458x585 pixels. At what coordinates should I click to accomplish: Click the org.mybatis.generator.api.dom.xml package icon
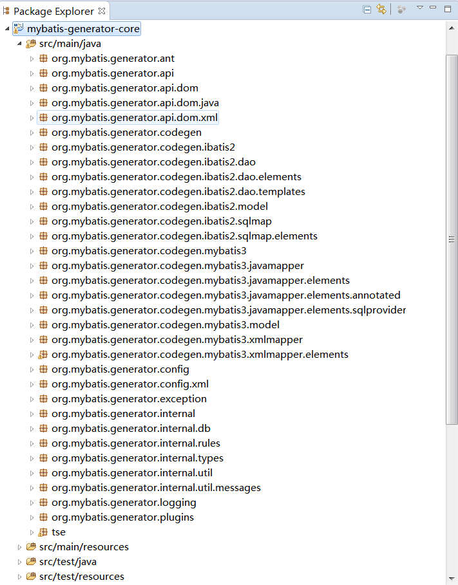[43, 118]
